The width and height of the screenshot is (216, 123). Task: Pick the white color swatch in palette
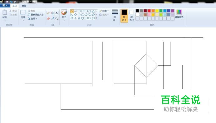click(137, 15)
